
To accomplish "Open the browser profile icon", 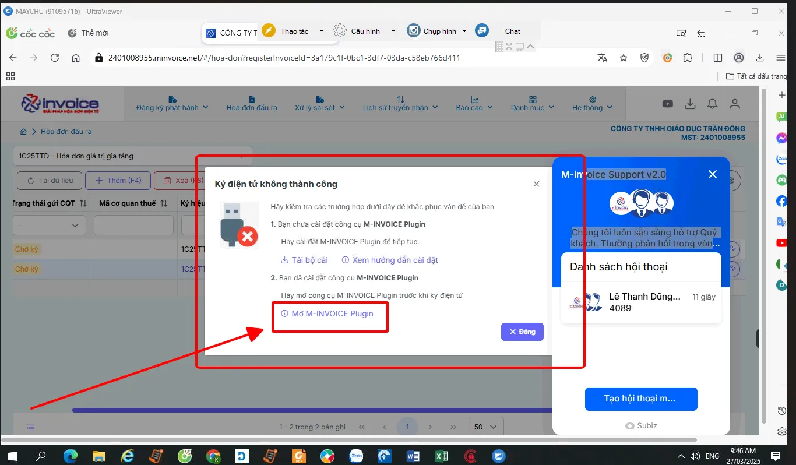I will [739, 58].
